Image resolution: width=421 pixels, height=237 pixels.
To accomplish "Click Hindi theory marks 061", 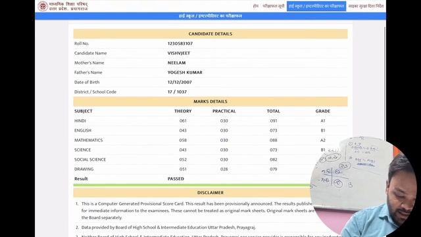I will tap(183, 121).
